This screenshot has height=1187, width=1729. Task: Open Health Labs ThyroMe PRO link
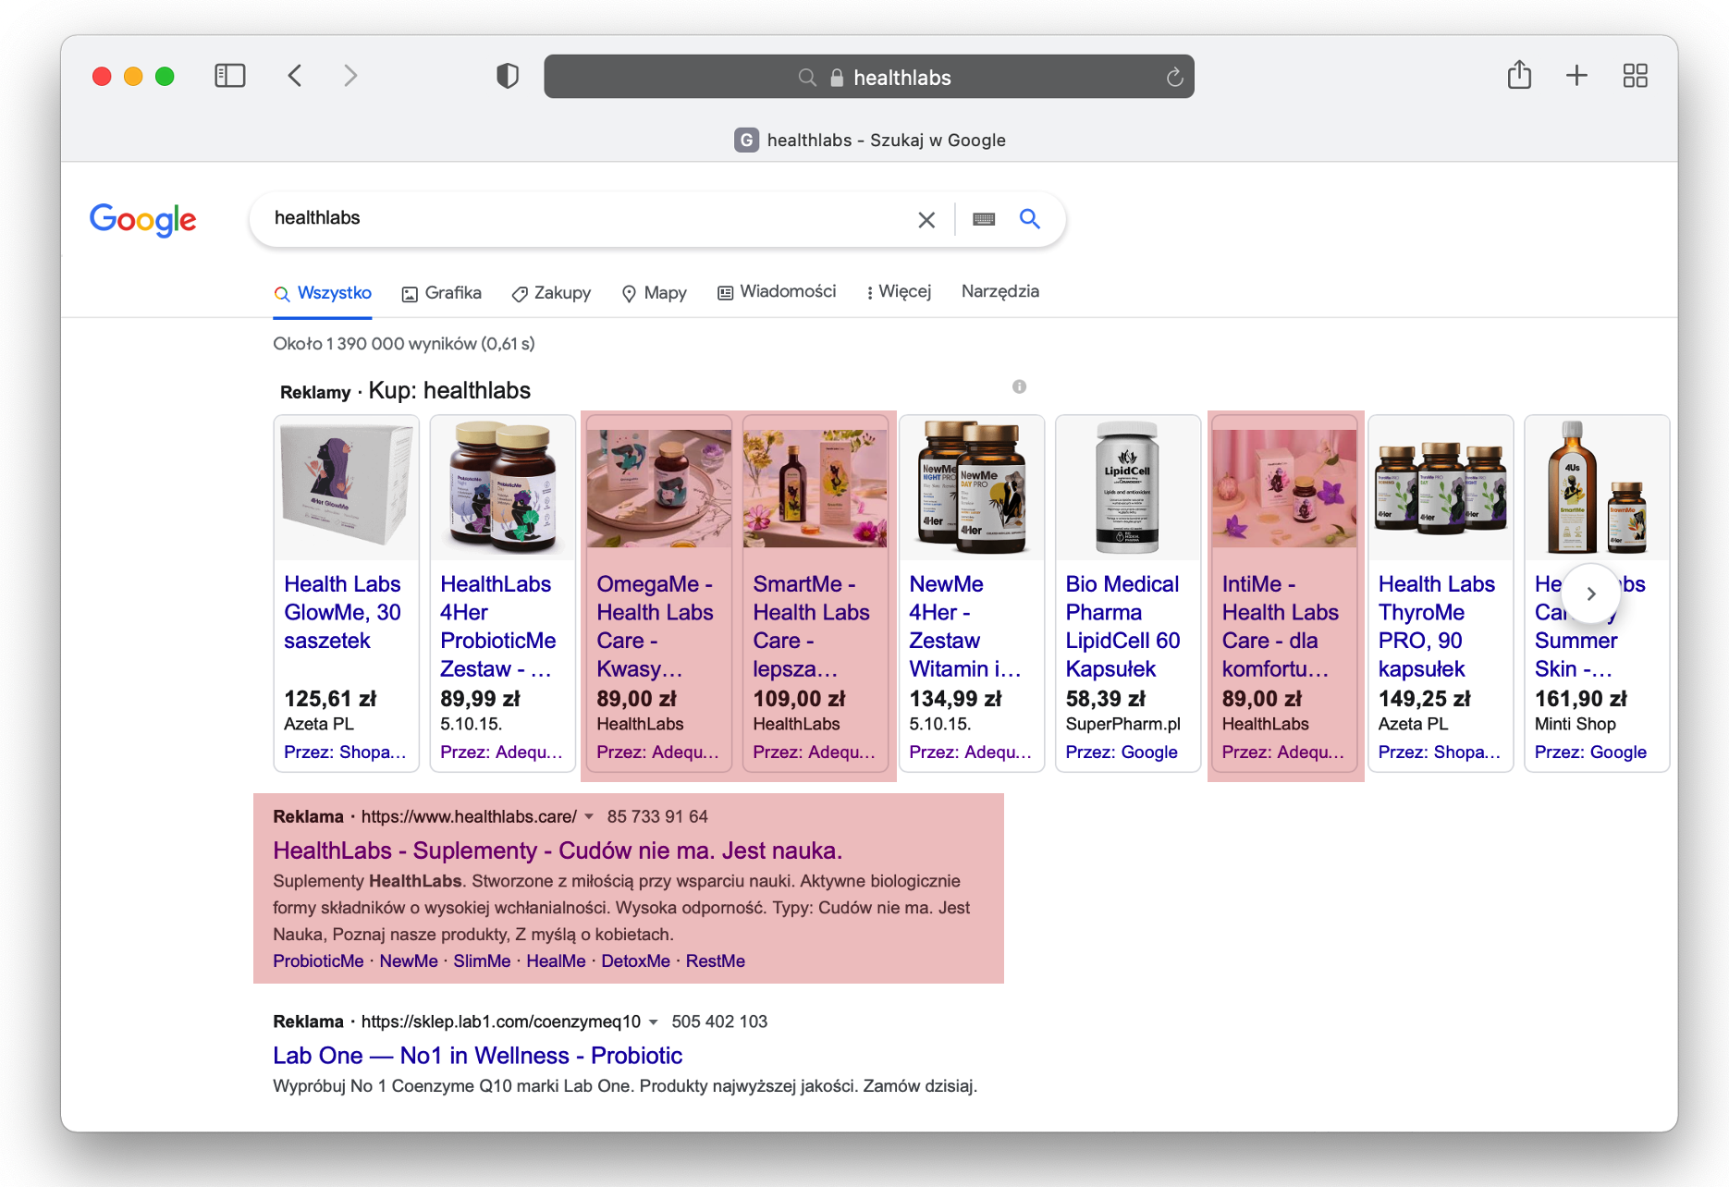point(1437,626)
